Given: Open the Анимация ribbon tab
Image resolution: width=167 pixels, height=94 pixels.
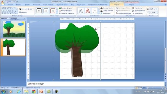Looking at the screenshot, I should [36, 5].
